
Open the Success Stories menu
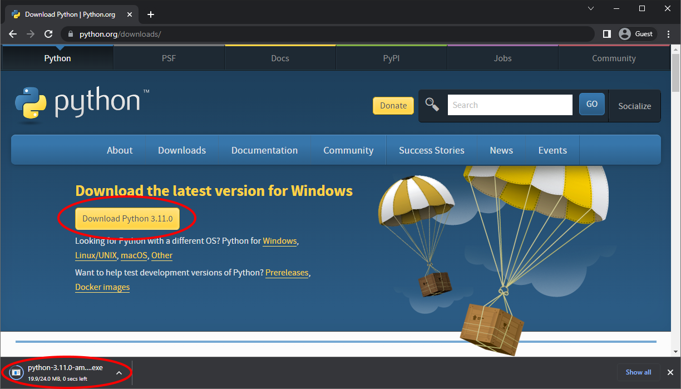[432, 150]
